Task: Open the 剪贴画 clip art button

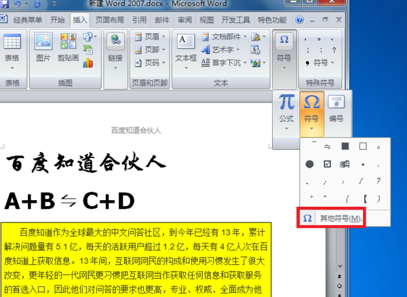Action: coord(69,47)
